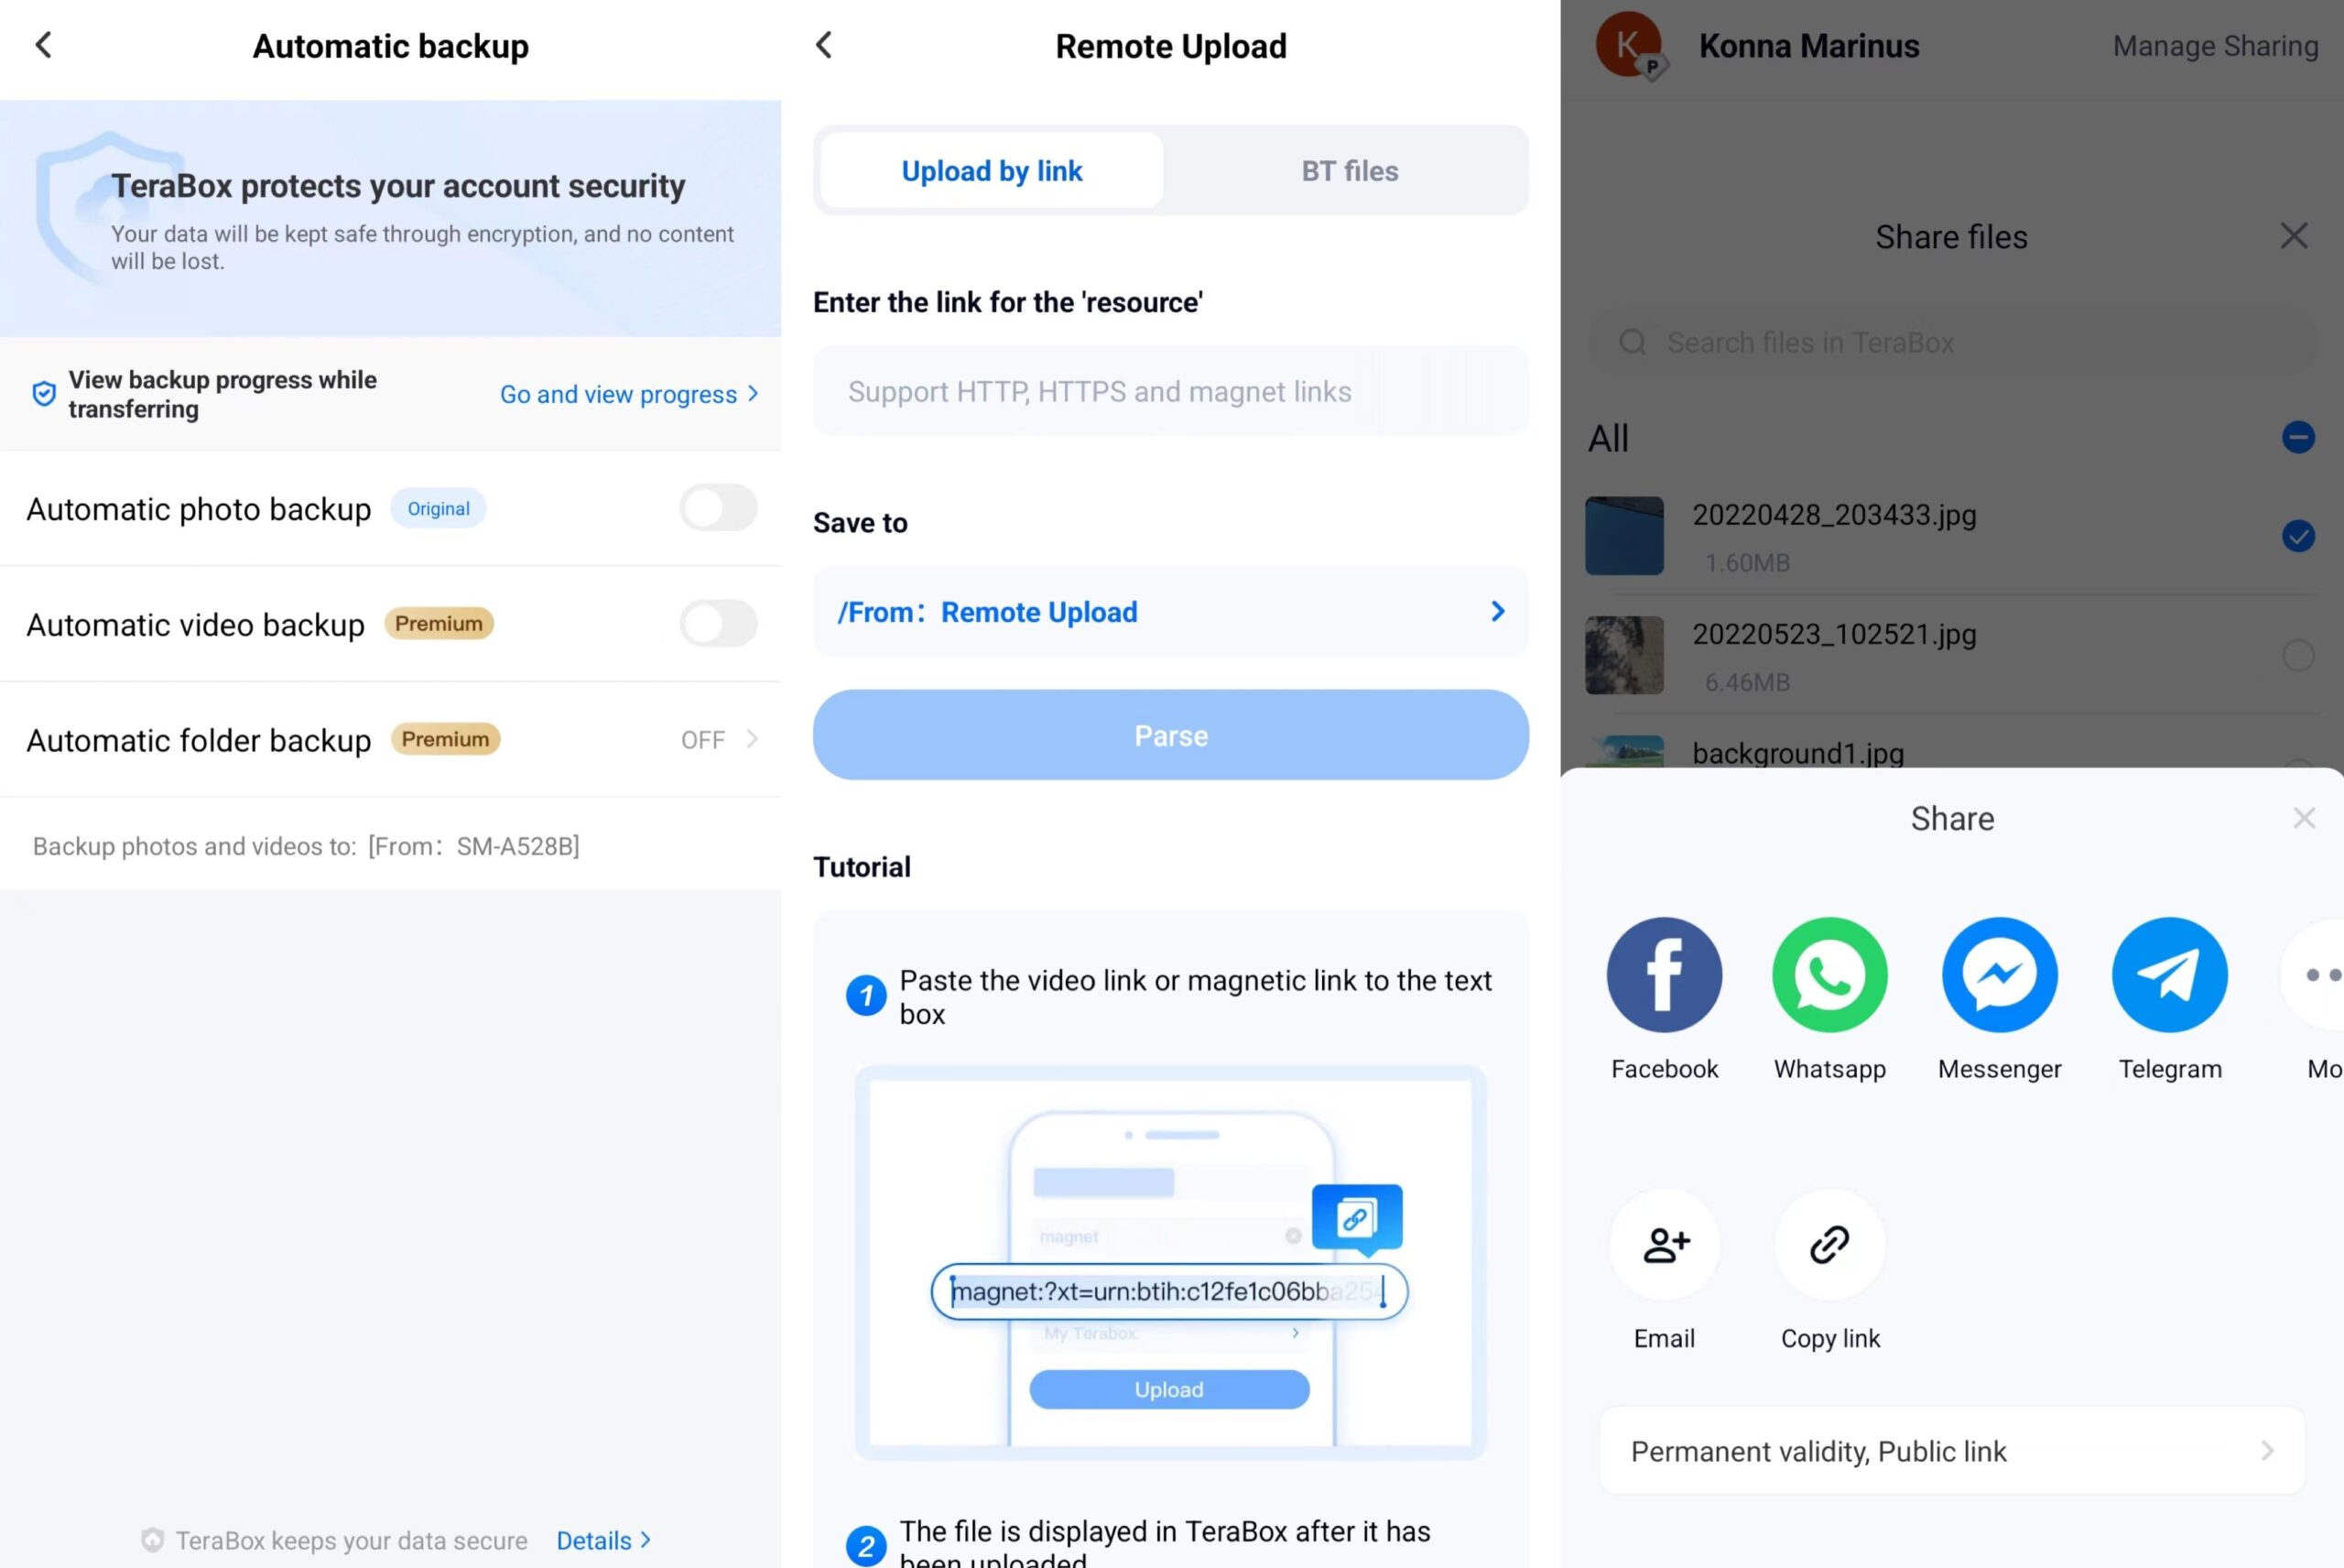Click Go and view progress link
The image size is (2344, 1568).
point(619,392)
